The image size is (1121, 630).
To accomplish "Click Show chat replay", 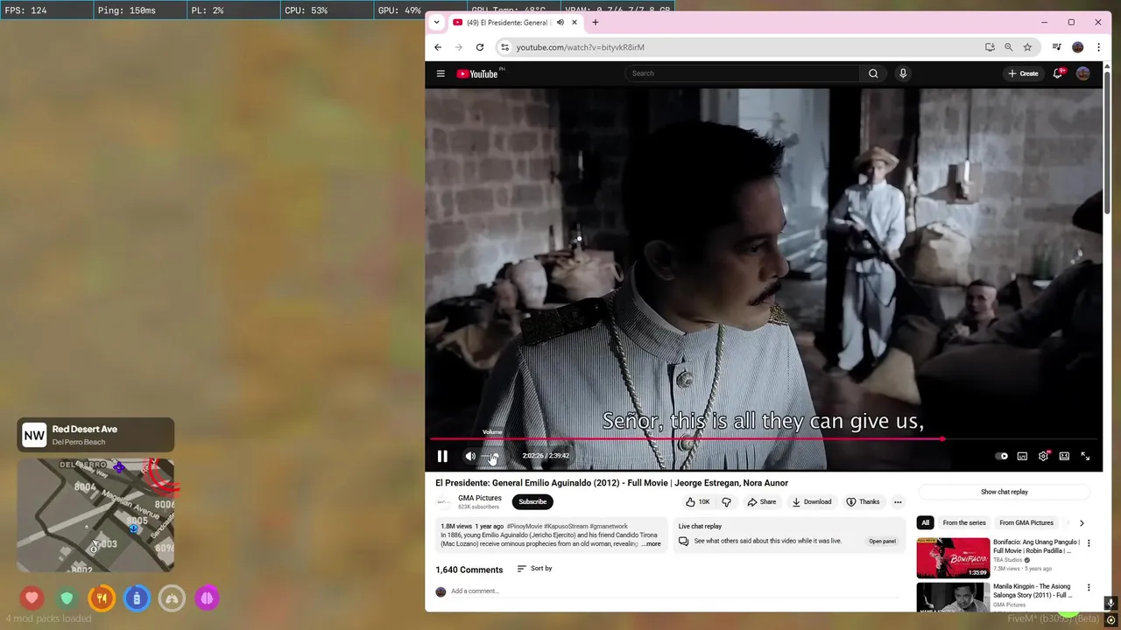I will [1004, 492].
